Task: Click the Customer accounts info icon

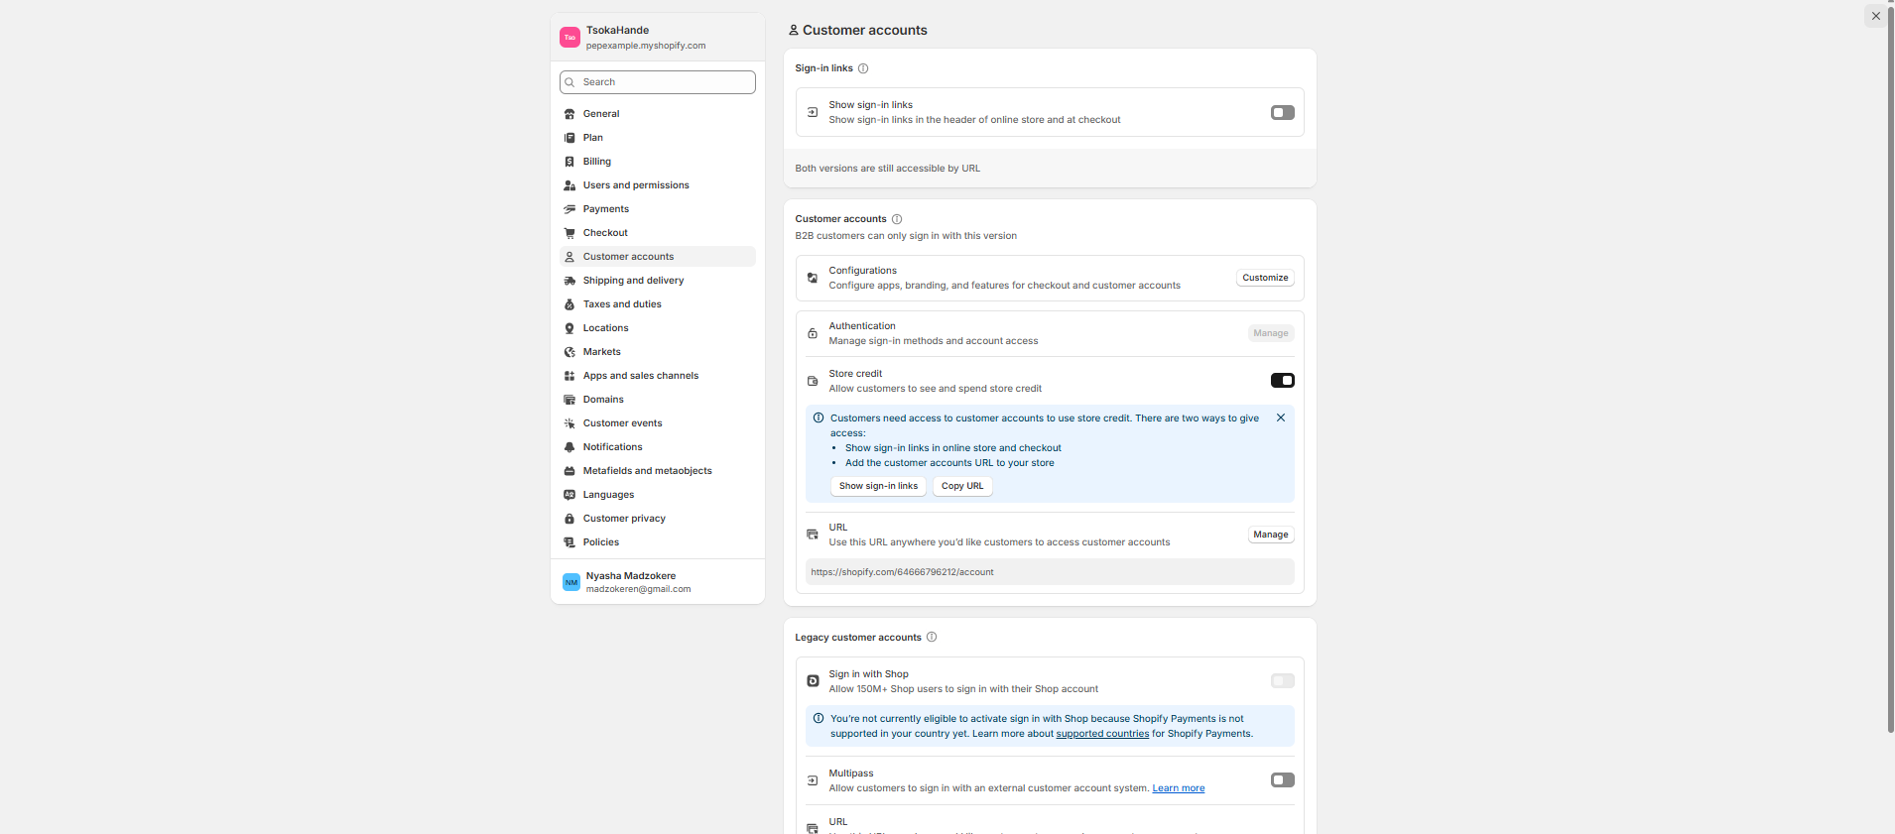Action: tap(897, 219)
